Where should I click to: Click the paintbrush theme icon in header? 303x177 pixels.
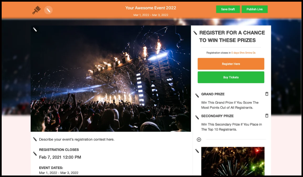tap(36, 10)
